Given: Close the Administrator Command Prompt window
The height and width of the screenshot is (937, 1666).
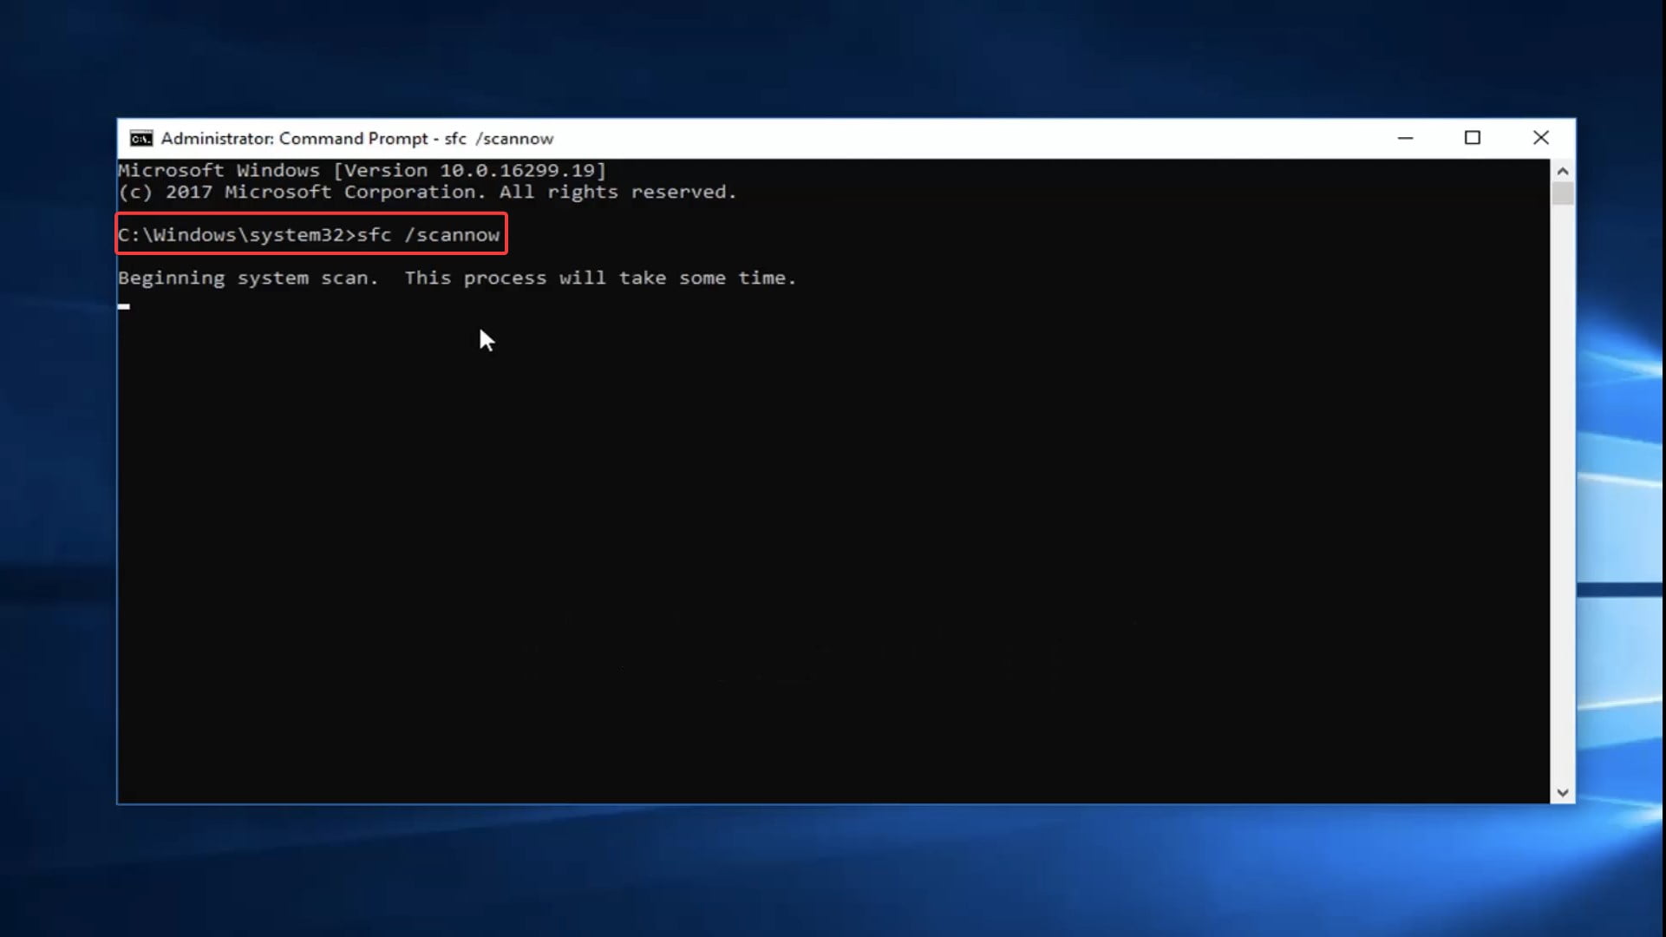Looking at the screenshot, I should (1540, 138).
